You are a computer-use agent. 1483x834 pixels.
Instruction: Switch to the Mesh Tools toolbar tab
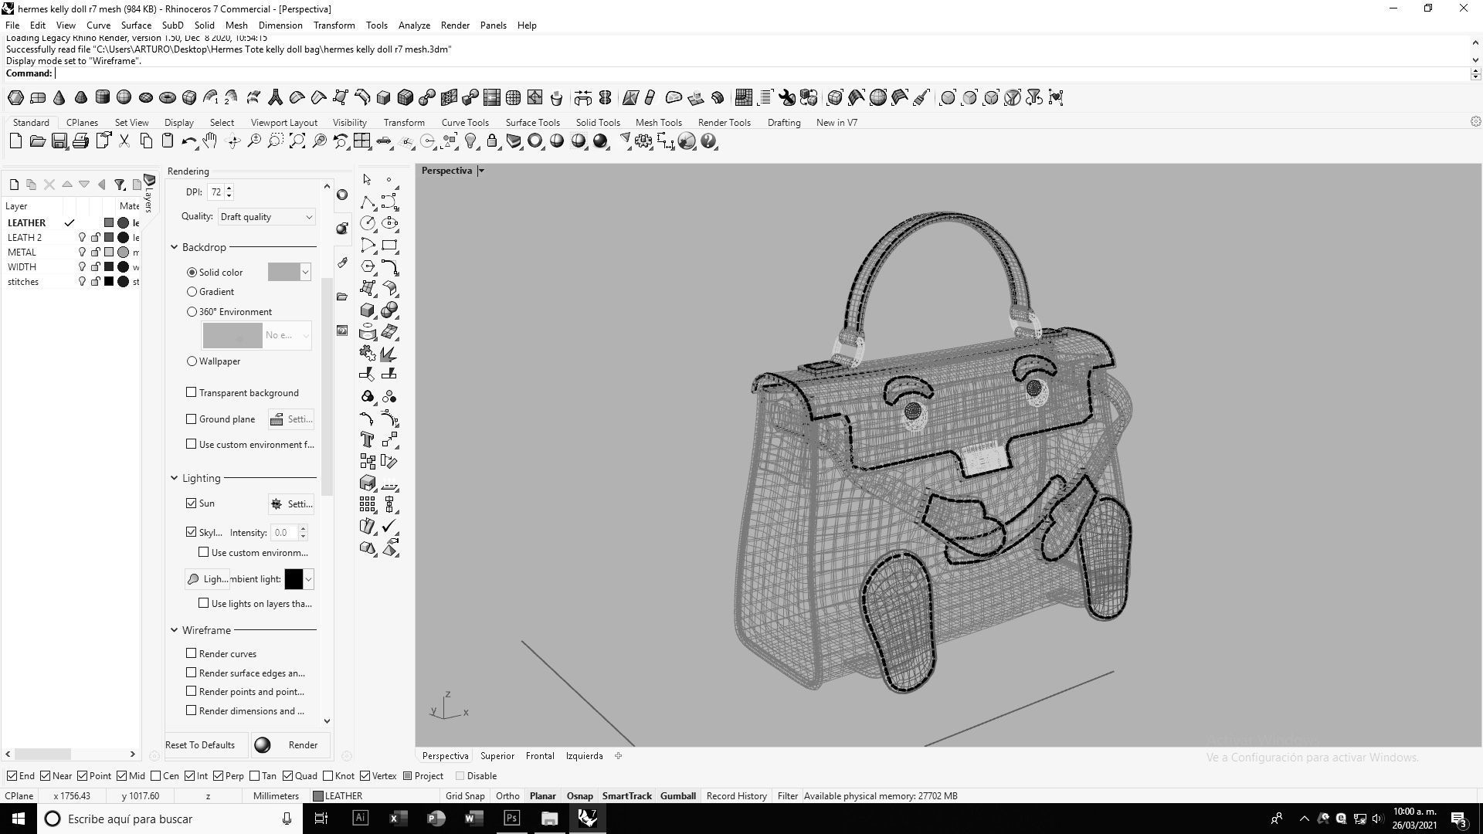[658, 123]
